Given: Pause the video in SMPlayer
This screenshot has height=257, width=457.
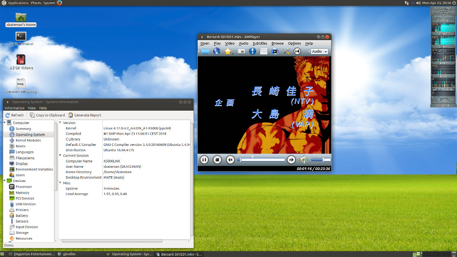Looking at the screenshot, I should [x=204, y=160].
